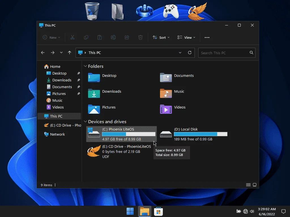Select the (C:) Phoenix LiteOS drive
This screenshot has width=290, height=217.
121,134
